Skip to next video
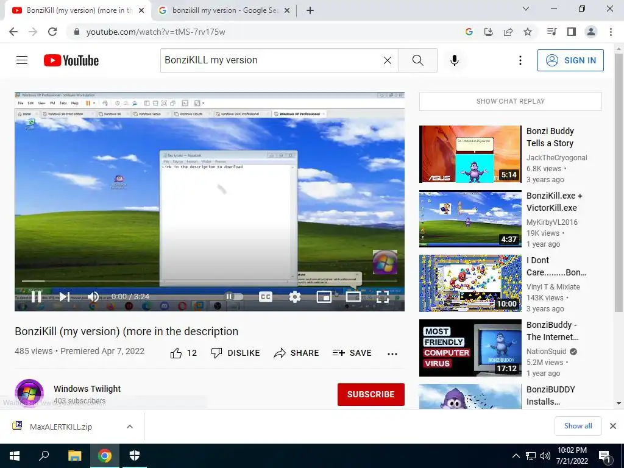This screenshot has height=468, width=624. click(x=65, y=297)
